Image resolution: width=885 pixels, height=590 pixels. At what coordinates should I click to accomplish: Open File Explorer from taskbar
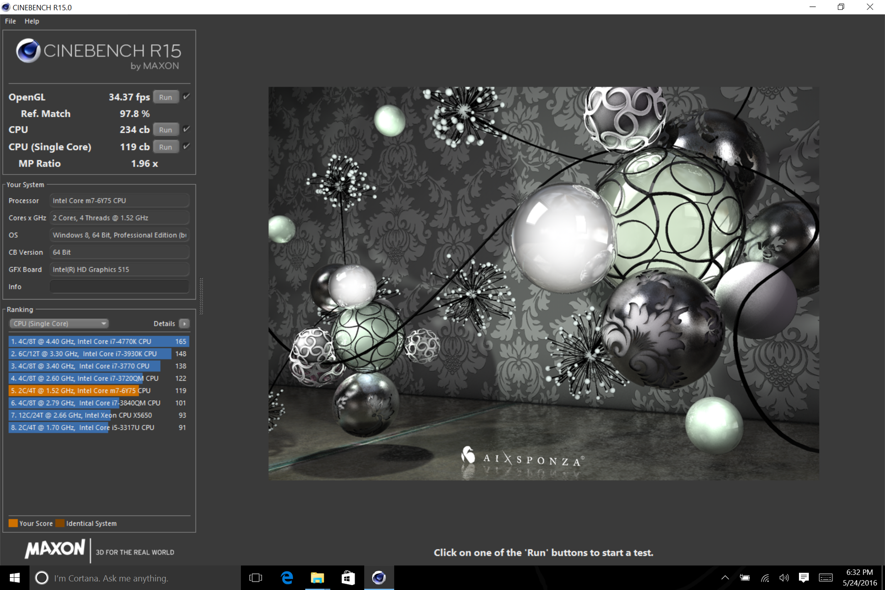click(317, 578)
